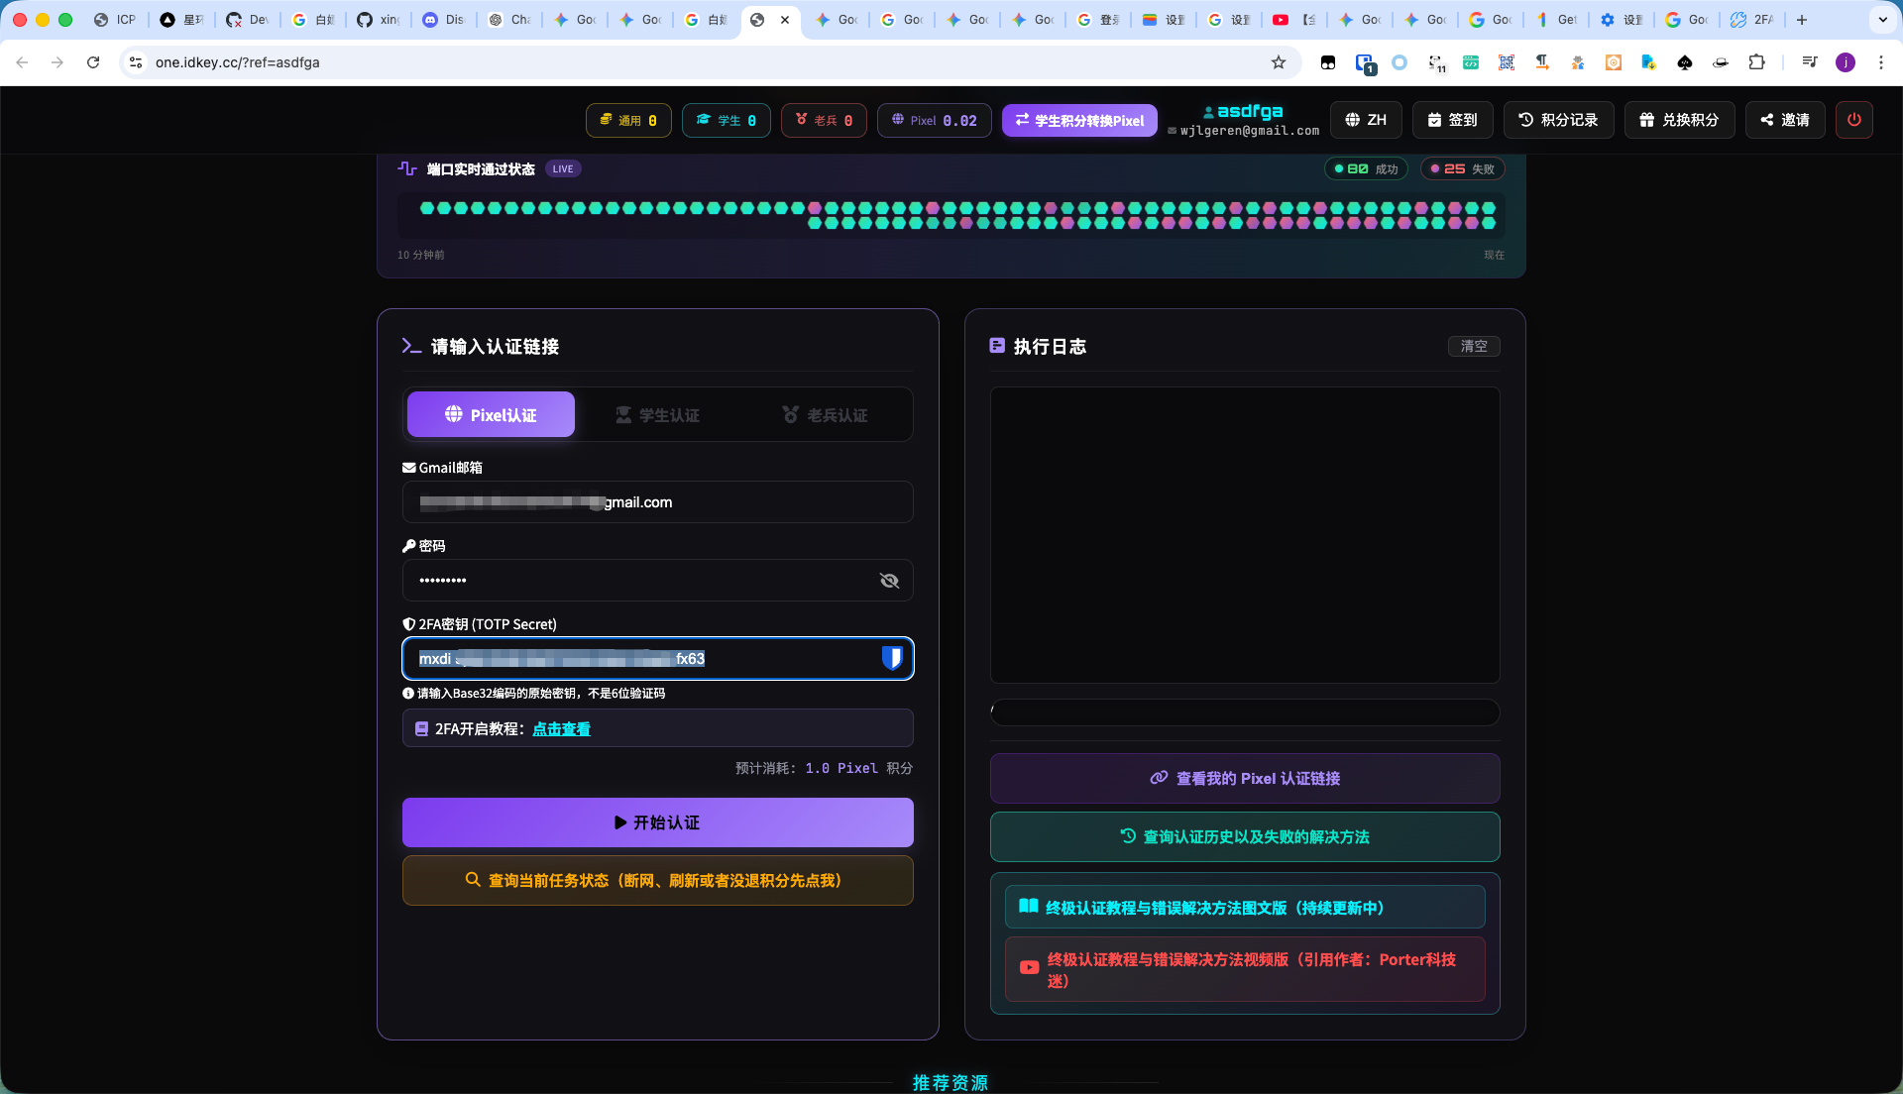
Task: Click the black spade extension icon
Action: [1685, 62]
